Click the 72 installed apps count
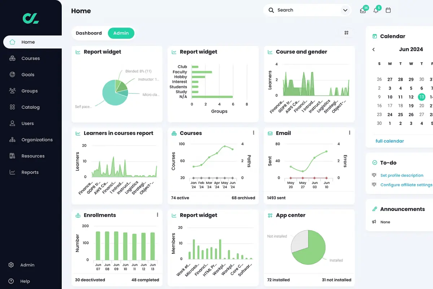 (279, 280)
